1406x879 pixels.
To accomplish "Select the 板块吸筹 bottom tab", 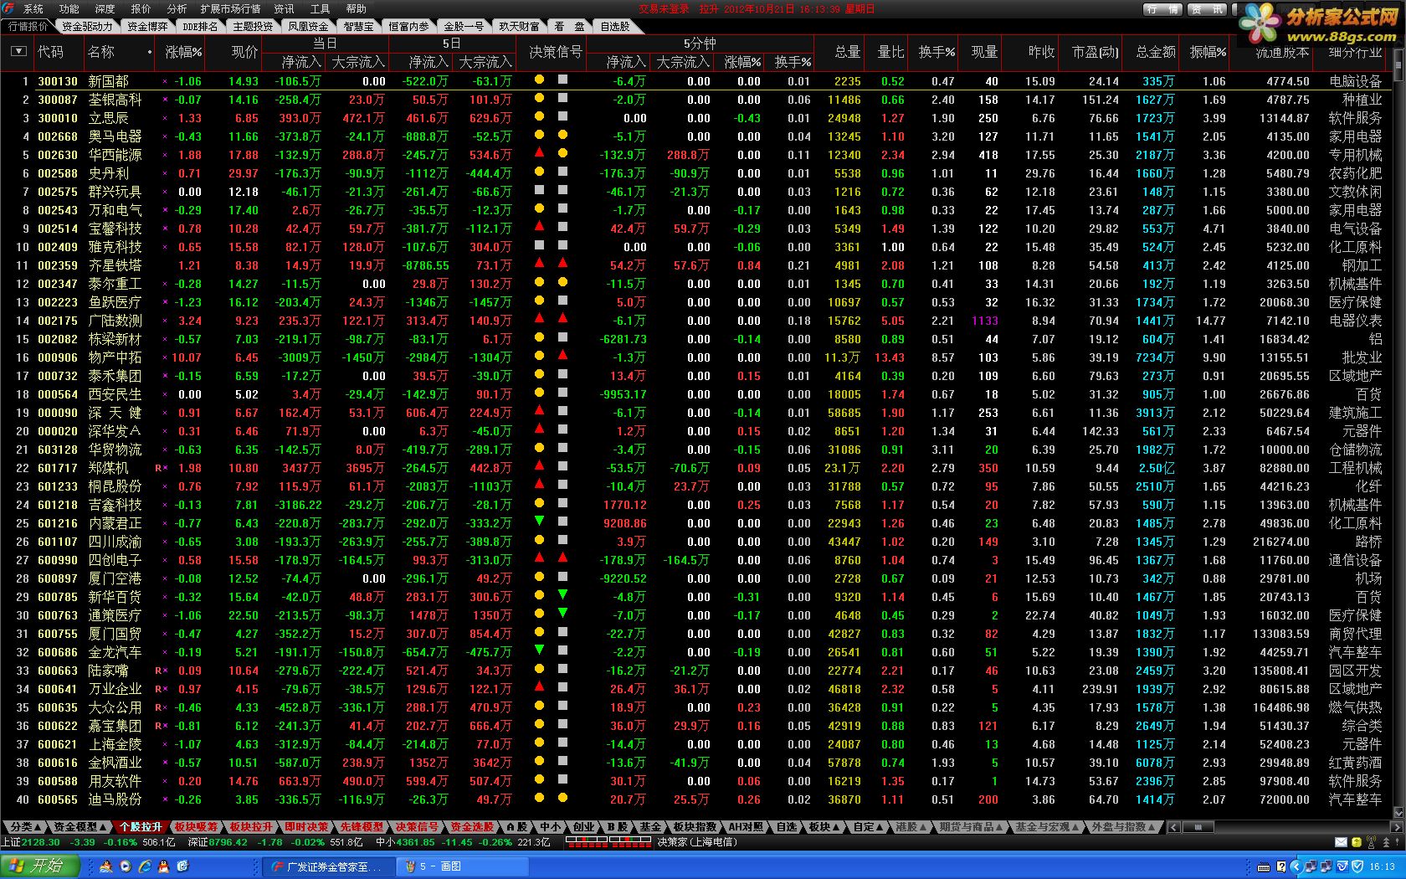I will (x=196, y=827).
